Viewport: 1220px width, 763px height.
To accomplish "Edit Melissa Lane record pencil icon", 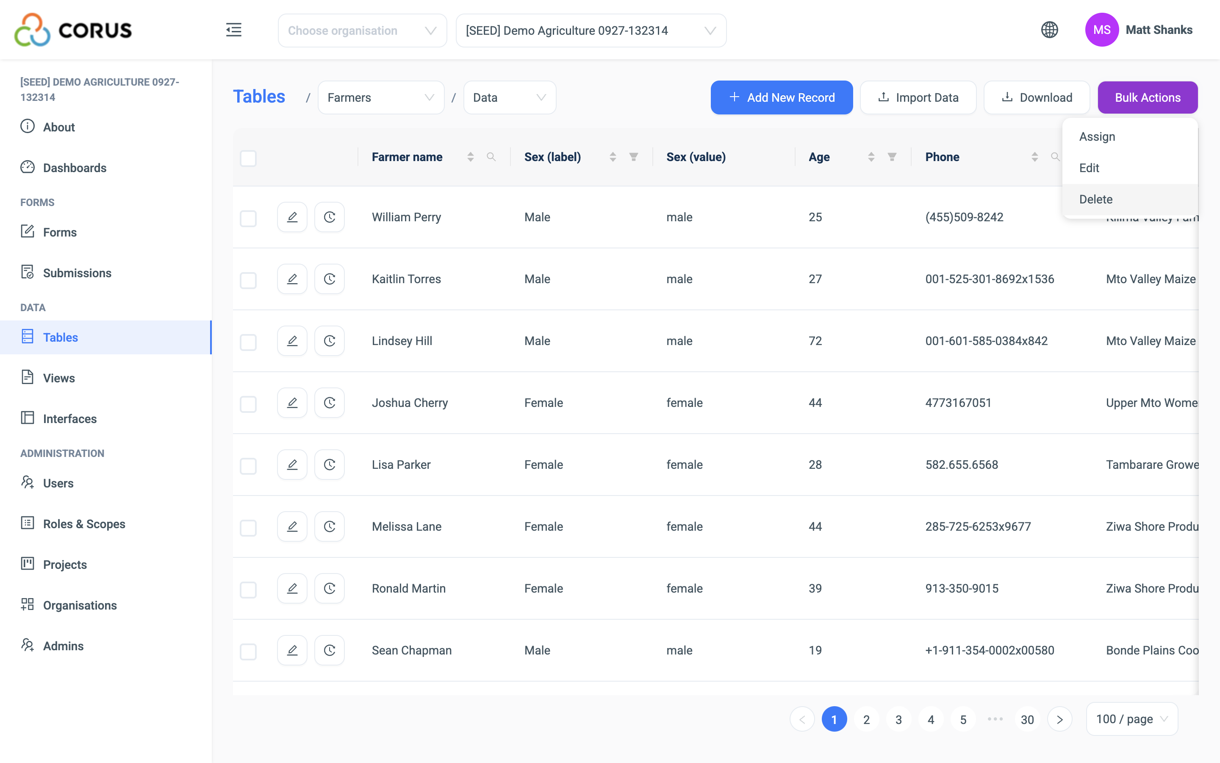I will coord(292,527).
